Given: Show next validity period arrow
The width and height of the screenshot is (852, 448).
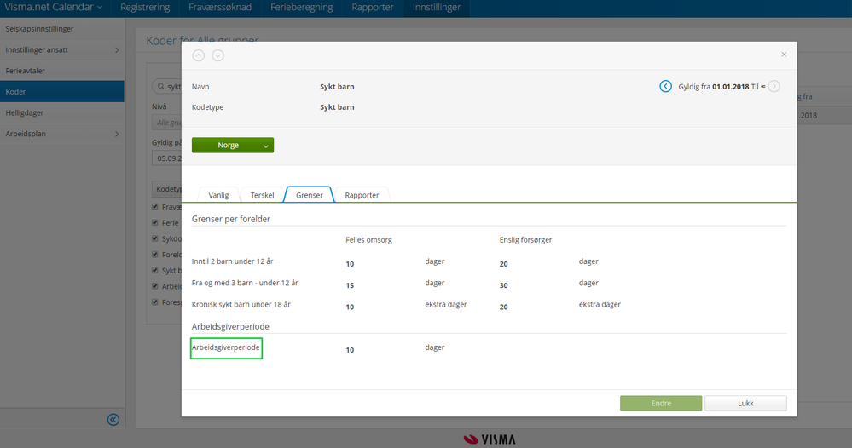Looking at the screenshot, I should [x=774, y=86].
